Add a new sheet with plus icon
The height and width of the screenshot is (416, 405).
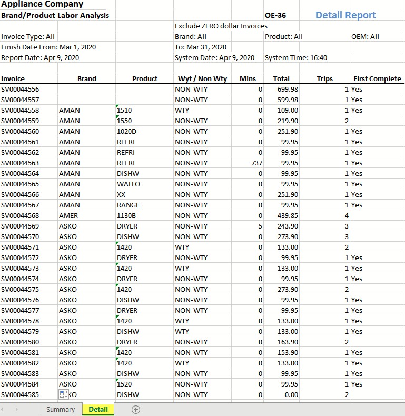click(136, 410)
